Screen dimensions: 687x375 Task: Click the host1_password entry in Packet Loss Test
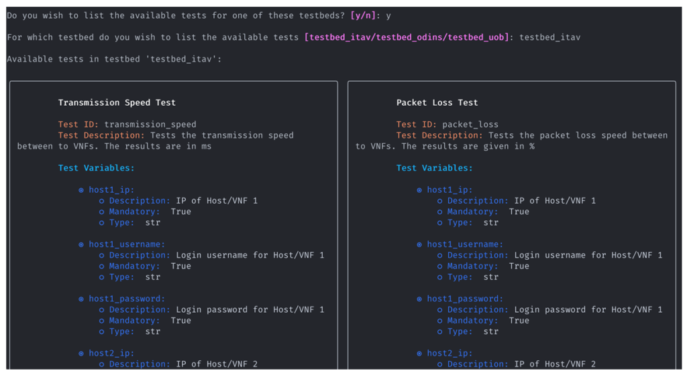[x=466, y=299]
